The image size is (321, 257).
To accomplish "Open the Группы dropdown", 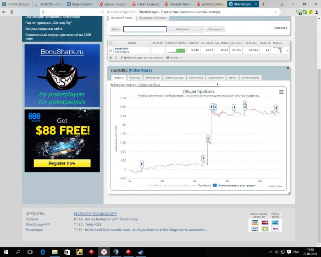I will point(174,58).
